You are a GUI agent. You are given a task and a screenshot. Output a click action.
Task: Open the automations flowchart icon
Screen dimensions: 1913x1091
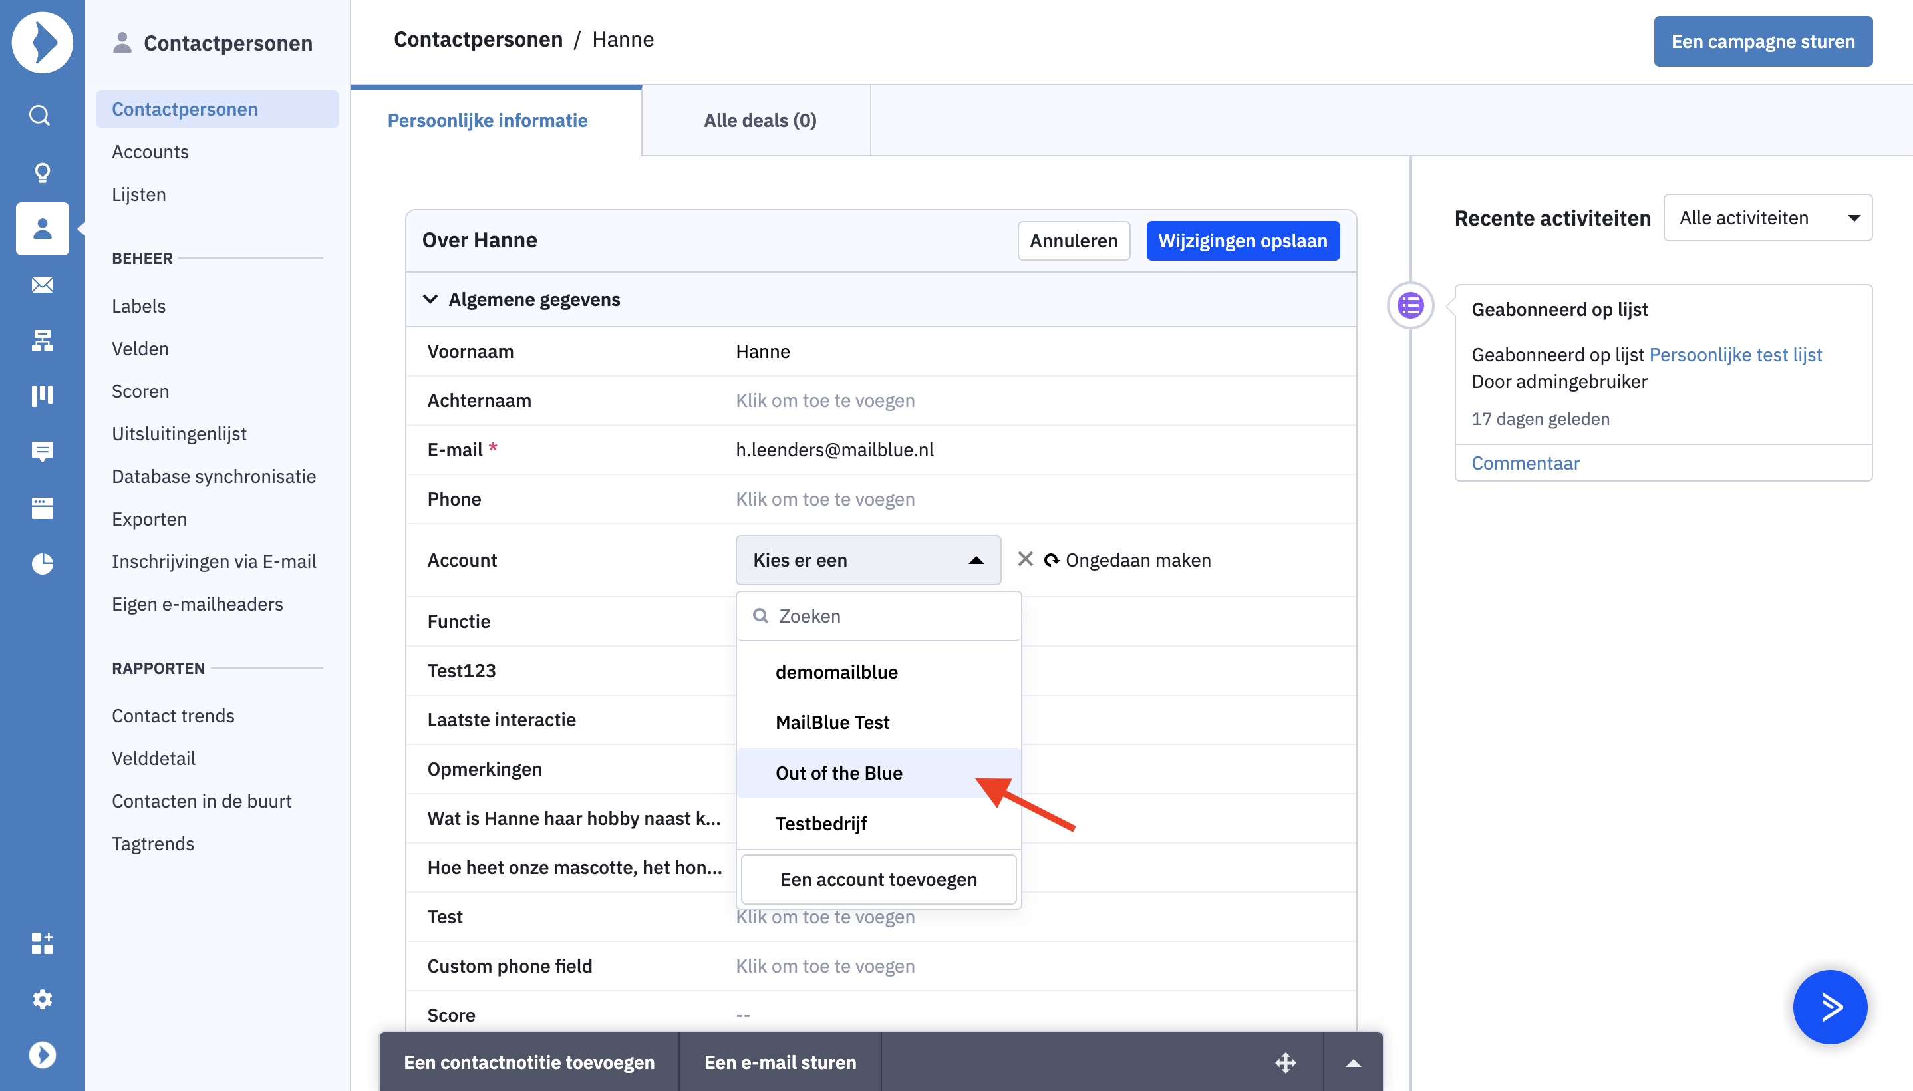[x=42, y=341]
